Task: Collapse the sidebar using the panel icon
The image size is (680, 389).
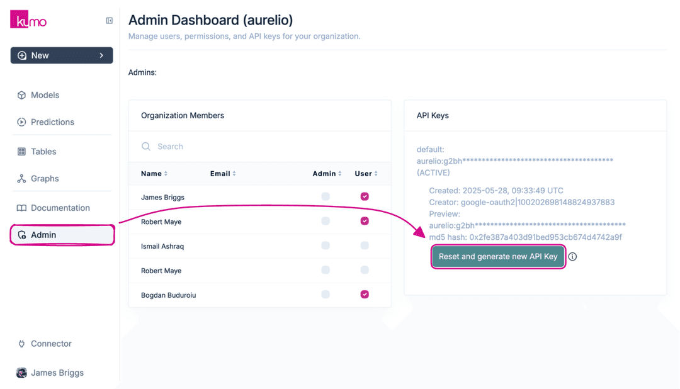Action: [x=109, y=20]
